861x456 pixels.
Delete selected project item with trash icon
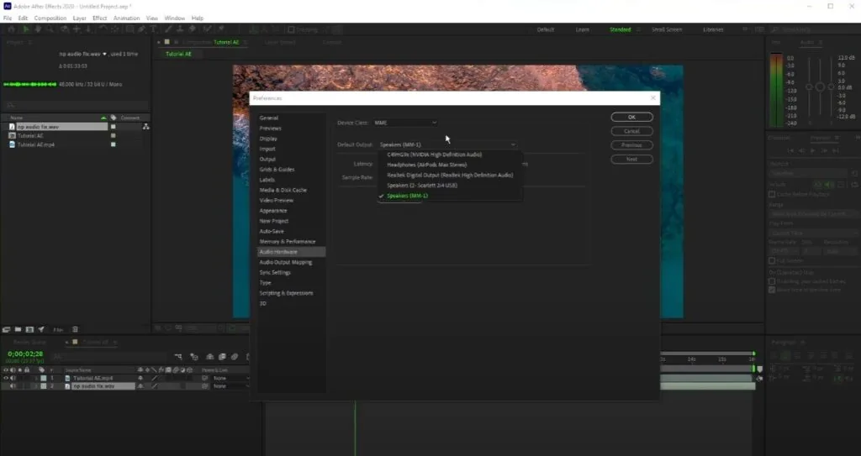(x=75, y=329)
